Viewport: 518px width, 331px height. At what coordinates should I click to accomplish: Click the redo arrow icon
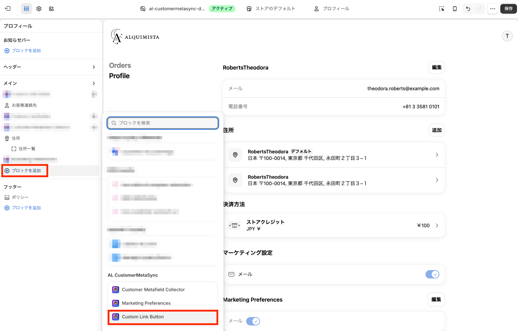tap(480, 9)
